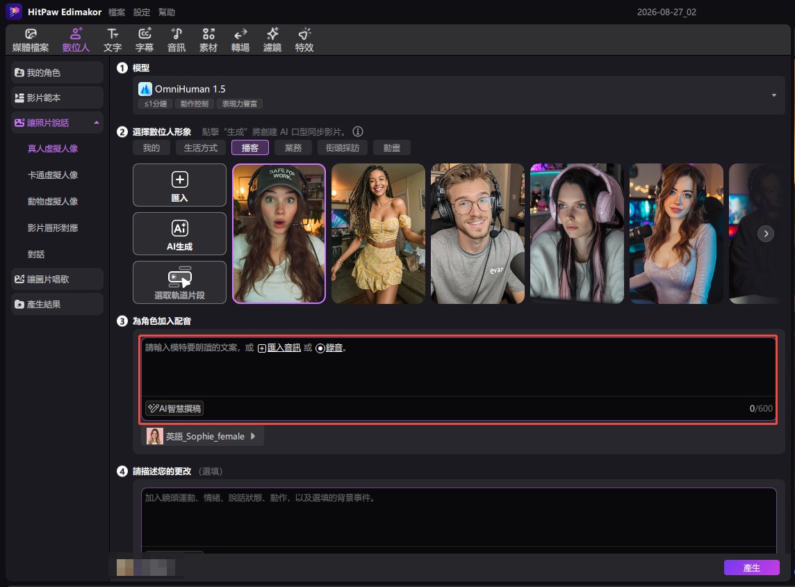Click the AI生成 button
This screenshot has width=795, height=587.
pyautogui.click(x=179, y=234)
